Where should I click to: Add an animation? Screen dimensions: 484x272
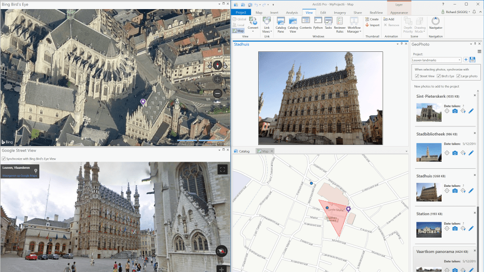[389, 19]
